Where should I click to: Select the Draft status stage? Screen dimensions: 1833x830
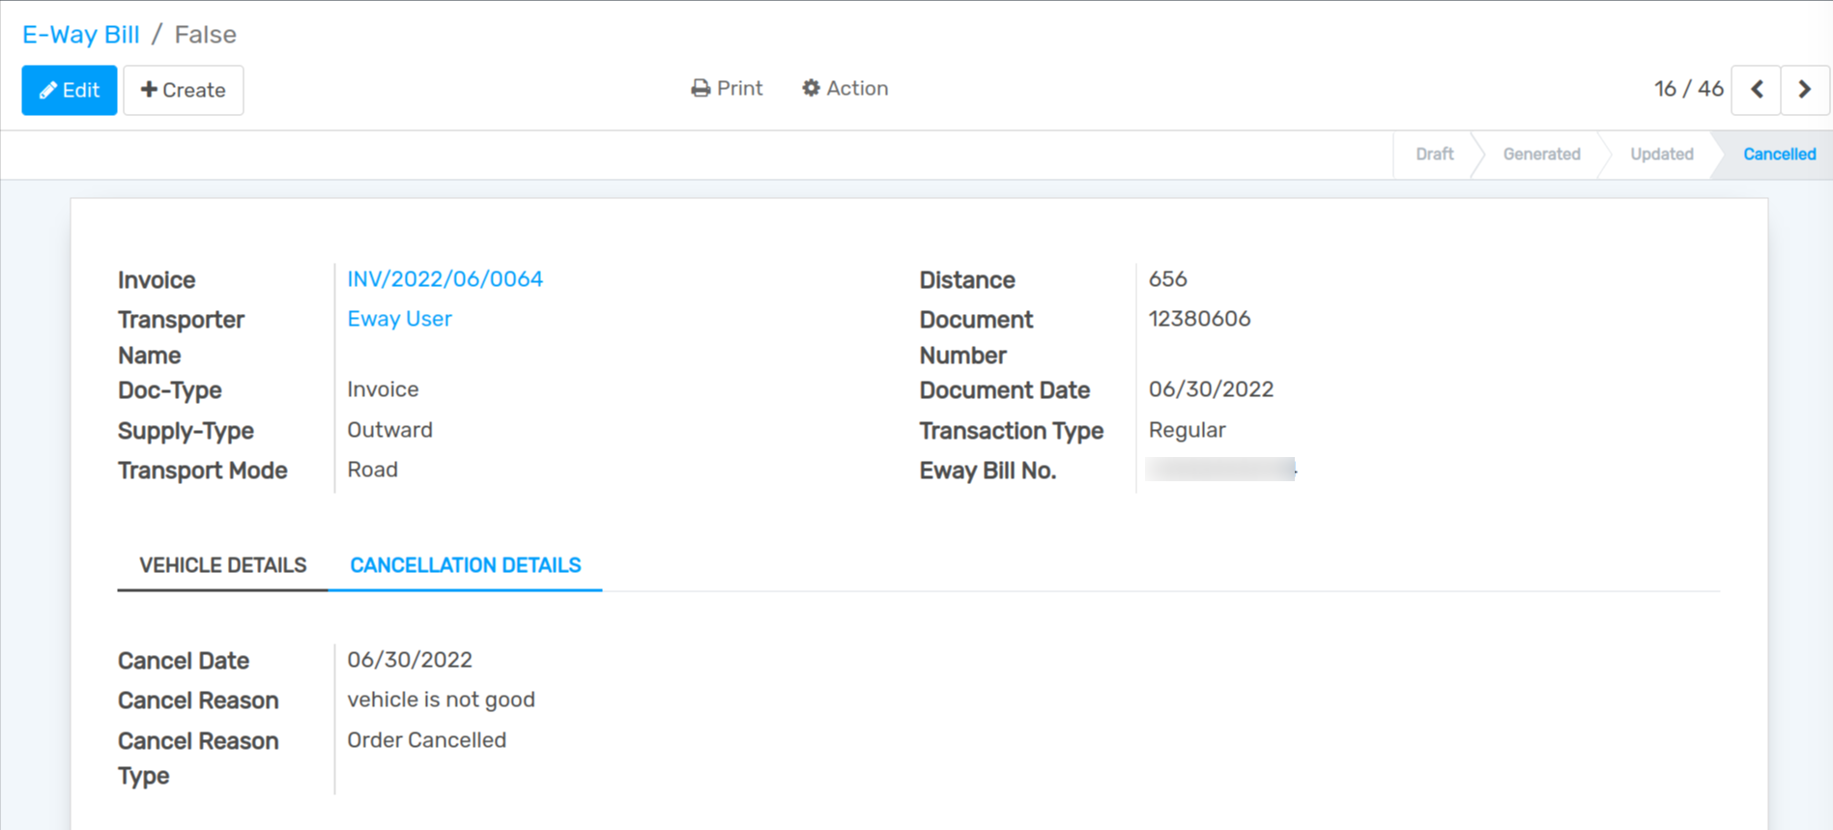coord(1434,155)
